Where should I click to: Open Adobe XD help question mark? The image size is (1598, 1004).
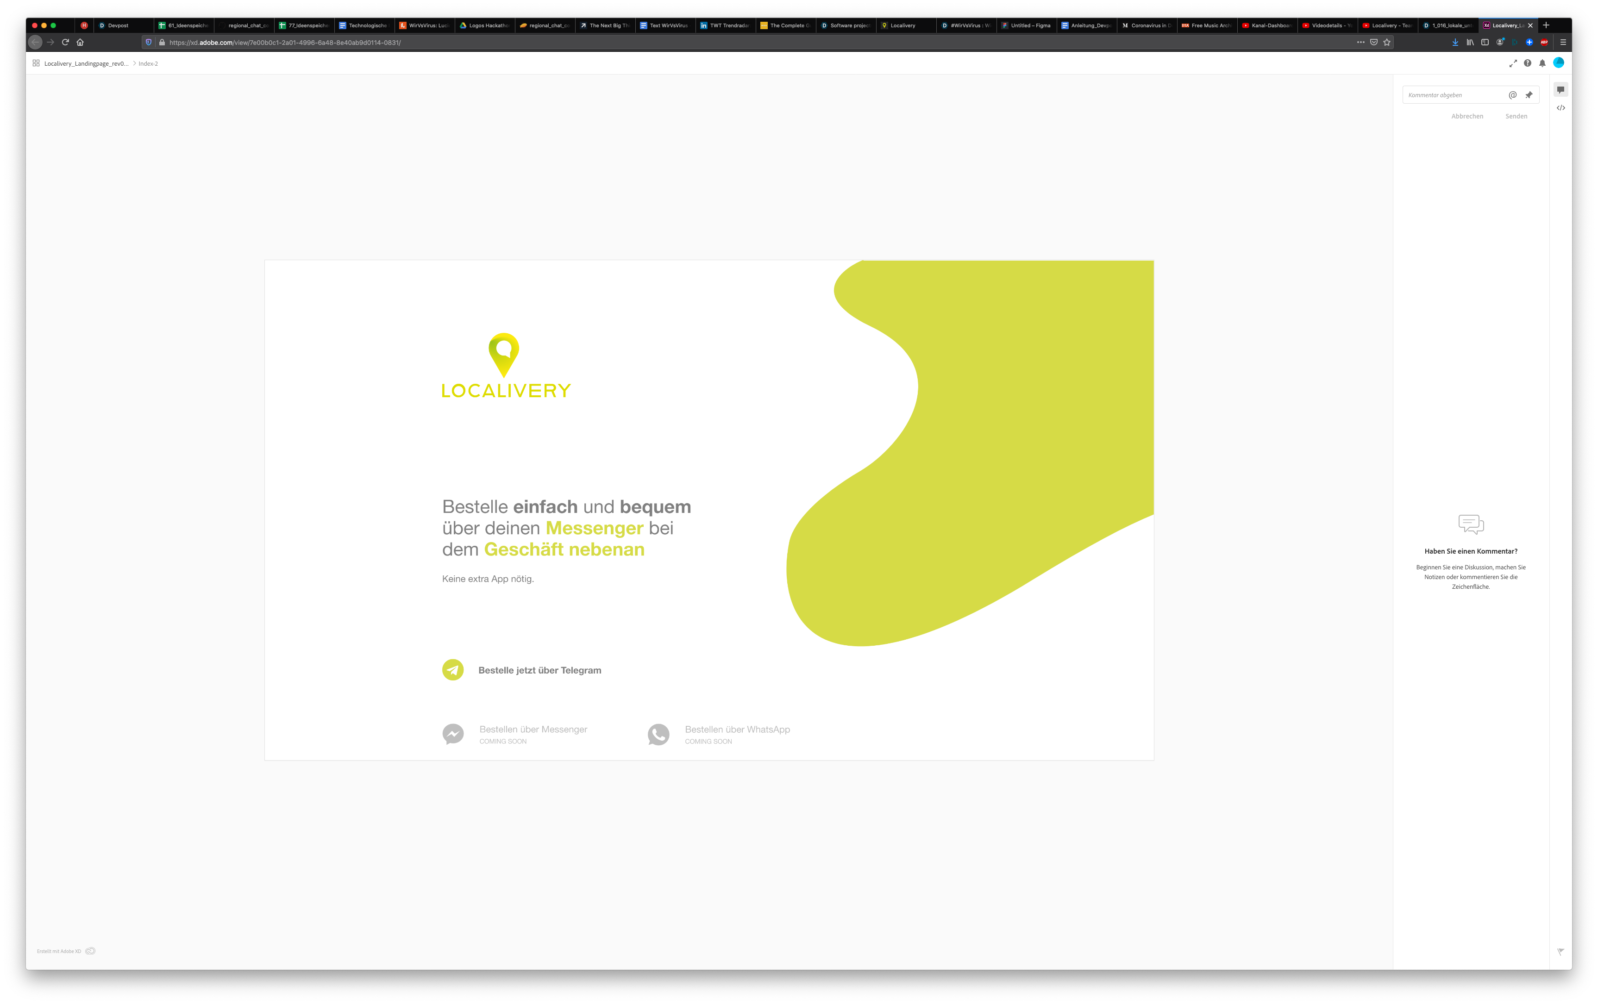click(1527, 63)
